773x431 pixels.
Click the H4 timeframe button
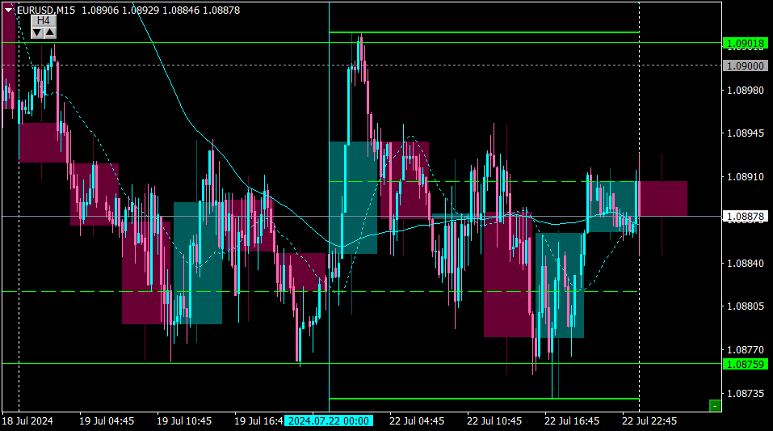click(x=44, y=21)
